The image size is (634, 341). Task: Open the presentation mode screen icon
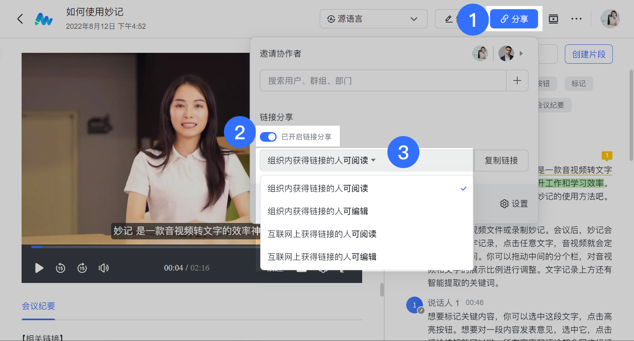coord(553,19)
